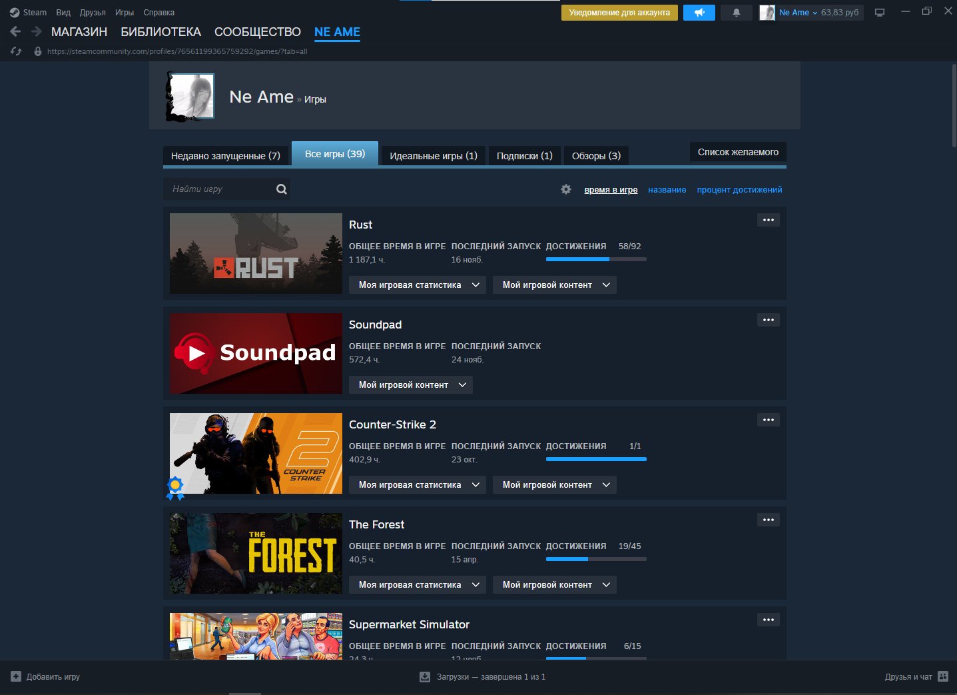Open the 'Игры' menu in menu bar
957x695 pixels.
click(125, 13)
